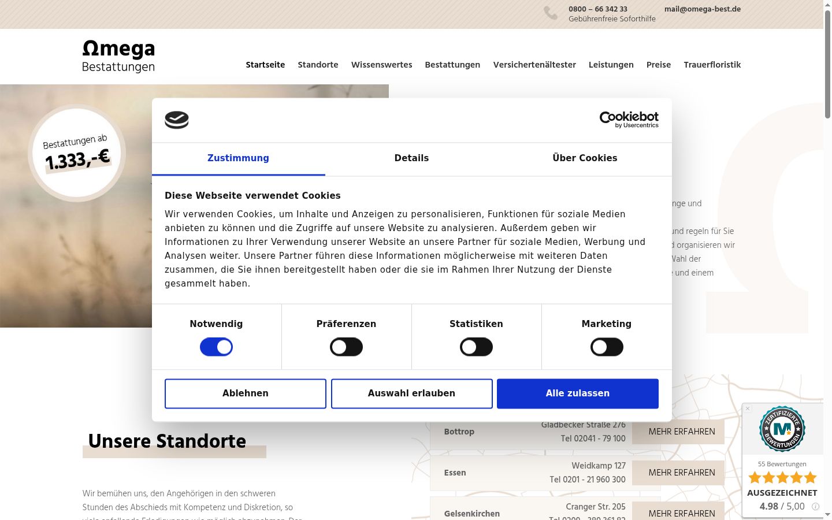Click the 55 Bewertungen text

click(x=782, y=464)
